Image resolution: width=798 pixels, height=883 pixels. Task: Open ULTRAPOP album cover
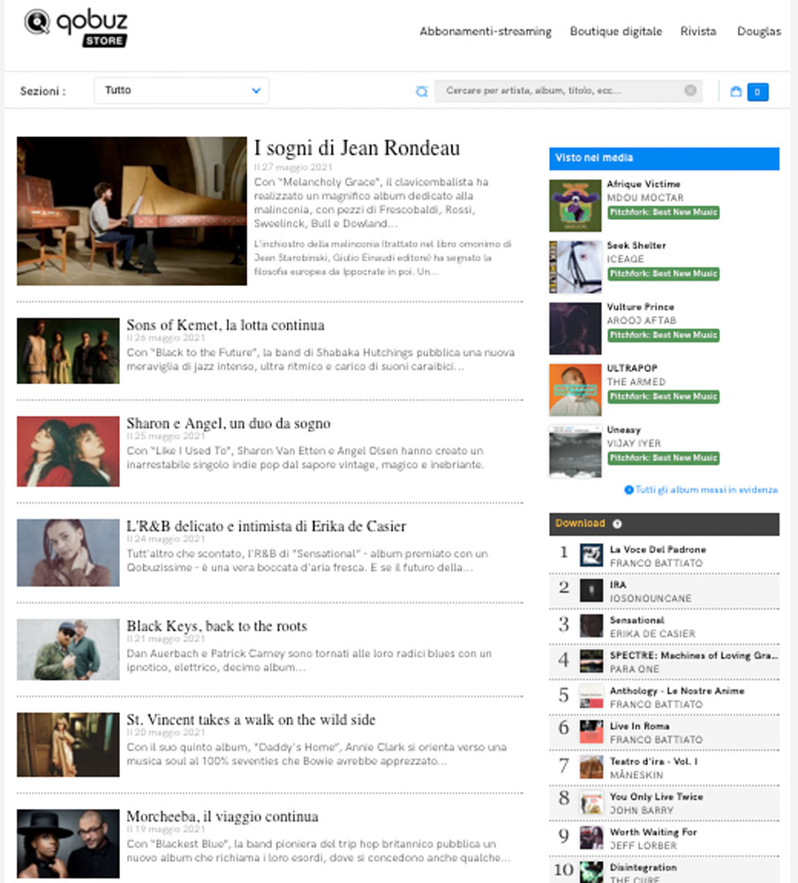pyautogui.click(x=576, y=389)
